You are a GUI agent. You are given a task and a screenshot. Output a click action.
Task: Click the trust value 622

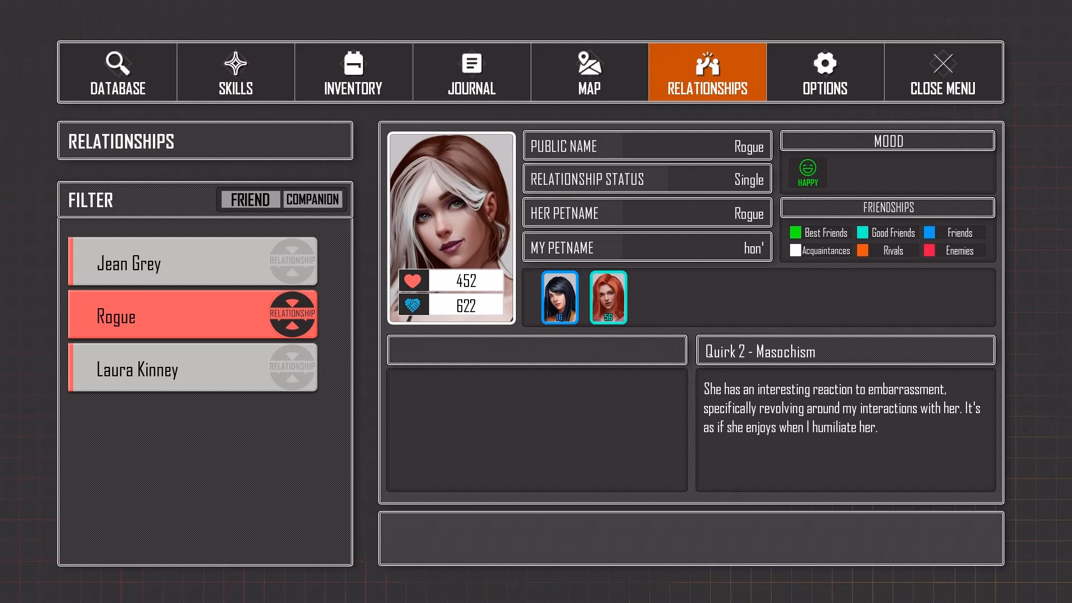pyautogui.click(x=466, y=305)
